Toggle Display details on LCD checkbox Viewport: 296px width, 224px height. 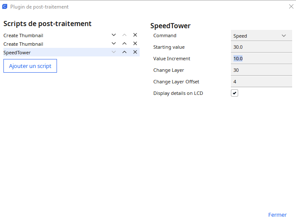pyautogui.click(x=234, y=93)
